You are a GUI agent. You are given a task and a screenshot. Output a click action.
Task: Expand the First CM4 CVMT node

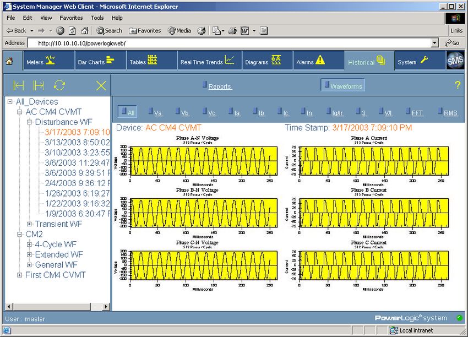pyautogui.click(x=19, y=275)
